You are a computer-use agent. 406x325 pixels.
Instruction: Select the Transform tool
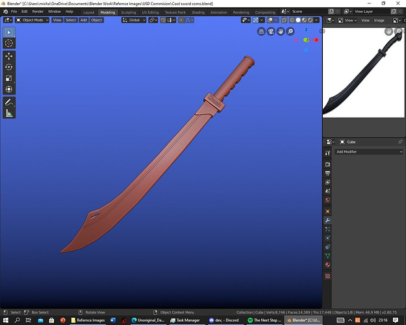click(x=9, y=89)
